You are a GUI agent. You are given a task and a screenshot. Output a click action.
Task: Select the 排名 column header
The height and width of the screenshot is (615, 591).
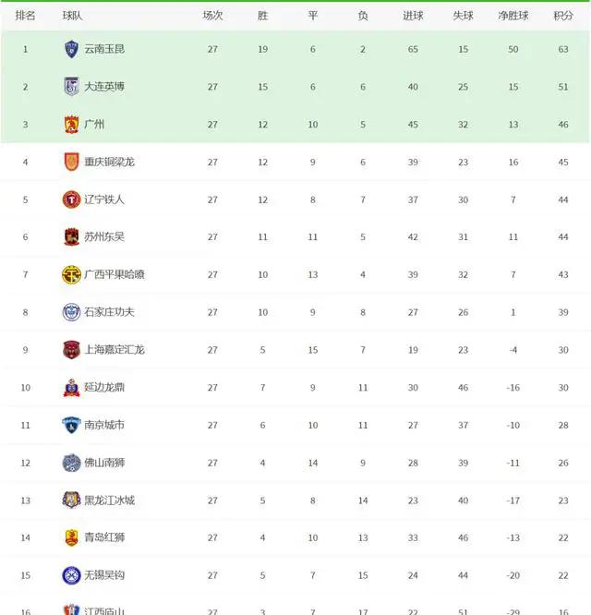coord(25,16)
